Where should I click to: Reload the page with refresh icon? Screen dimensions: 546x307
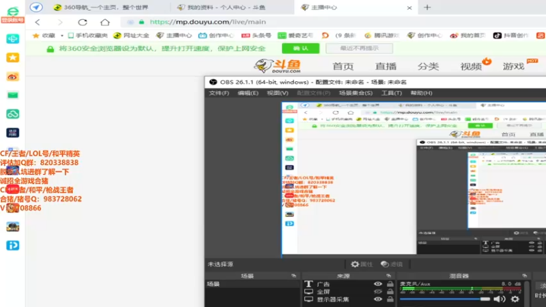[83, 23]
